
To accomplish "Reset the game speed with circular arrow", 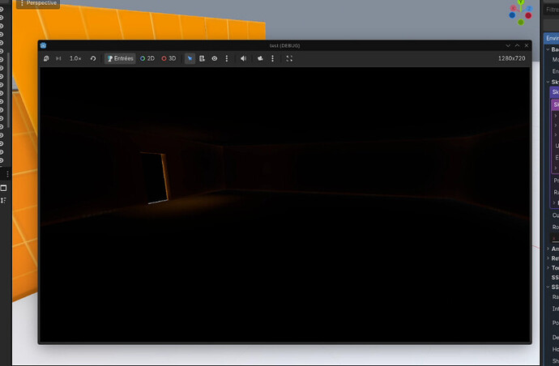I will click(93, 58).
